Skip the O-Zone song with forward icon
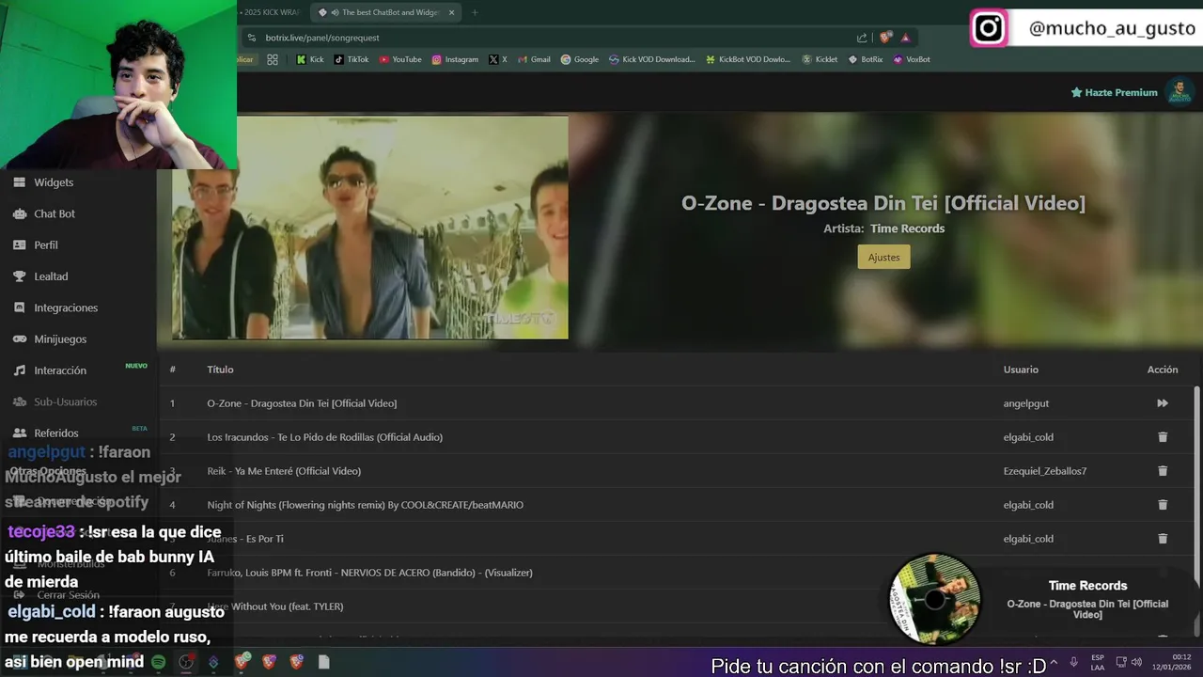The height and width of the screenshot is (677, 1203). click(x=1163, y=403)
